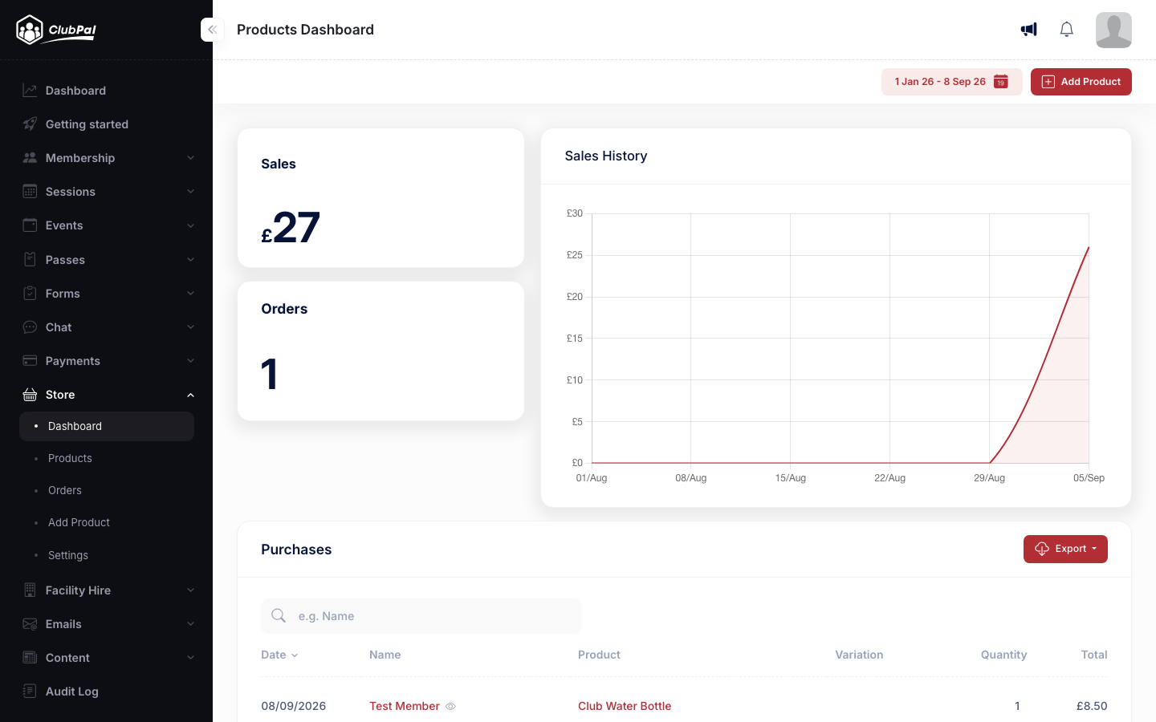Click the Passes icon in sidebar

[x=30, y=260]
